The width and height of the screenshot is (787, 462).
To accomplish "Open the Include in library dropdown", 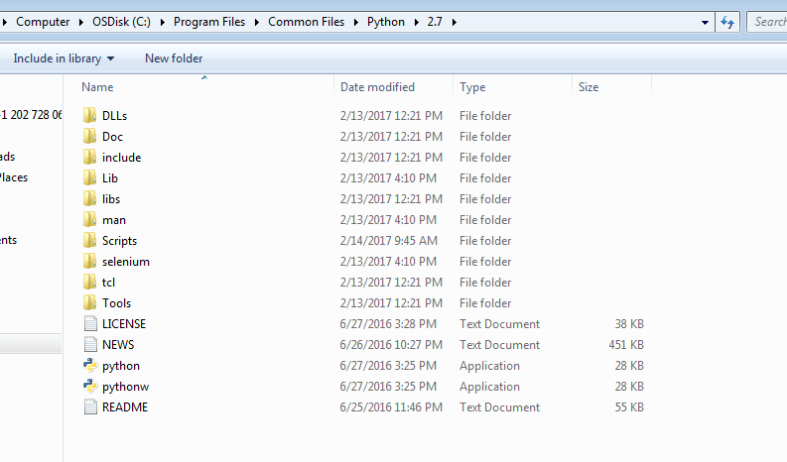I will [x=64, y=58].
